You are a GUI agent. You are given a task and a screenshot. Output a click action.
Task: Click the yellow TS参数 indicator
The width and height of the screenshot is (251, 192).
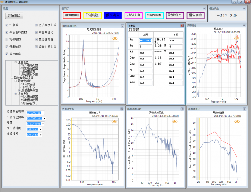(92, 16)
